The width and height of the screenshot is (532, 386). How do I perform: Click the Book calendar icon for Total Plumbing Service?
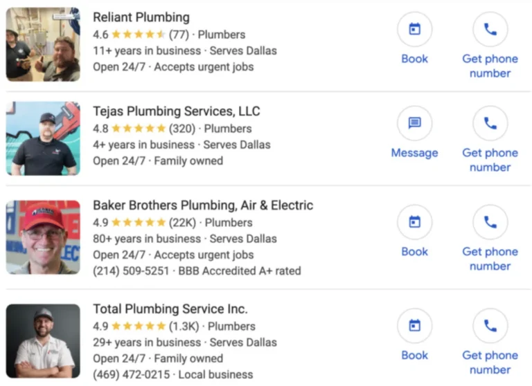[414, 326]
